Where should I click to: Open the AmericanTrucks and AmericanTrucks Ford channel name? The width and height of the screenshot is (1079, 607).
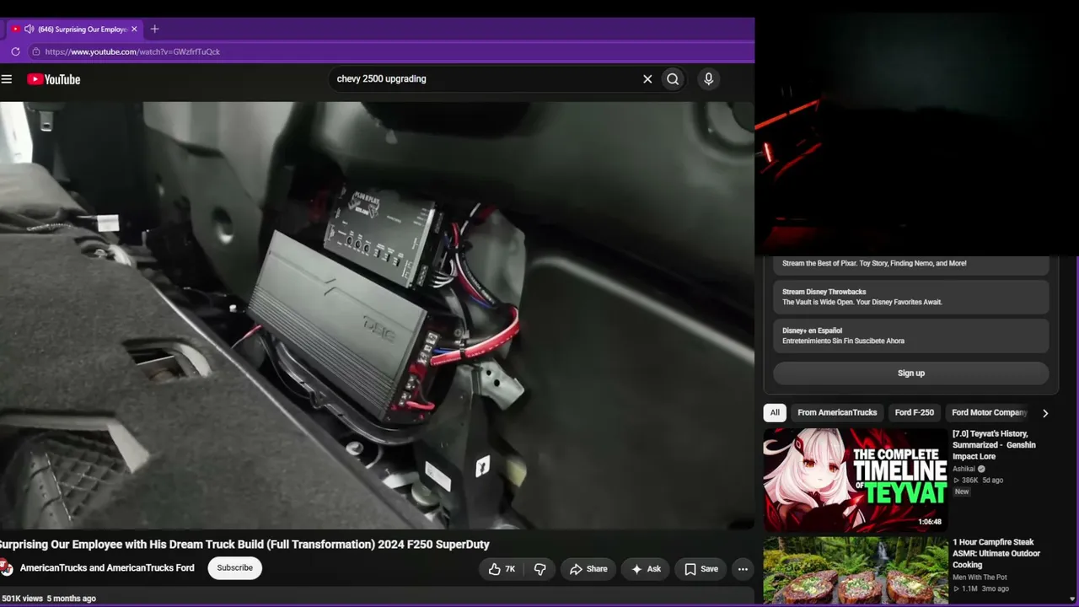tap(107, 568)
